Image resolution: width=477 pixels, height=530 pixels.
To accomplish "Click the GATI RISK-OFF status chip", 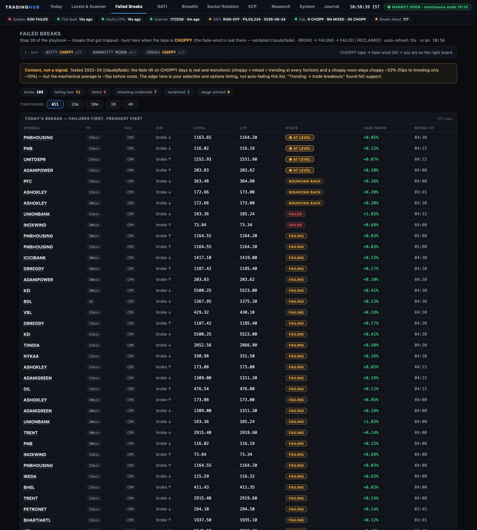I will click(x=247, y=19).
